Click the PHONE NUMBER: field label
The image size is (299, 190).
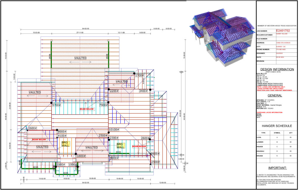pyautogui.click(x=263, y=49)
